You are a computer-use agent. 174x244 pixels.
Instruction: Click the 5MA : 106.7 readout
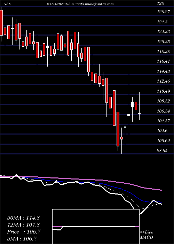pyautogui.click(x=23, y=239)
